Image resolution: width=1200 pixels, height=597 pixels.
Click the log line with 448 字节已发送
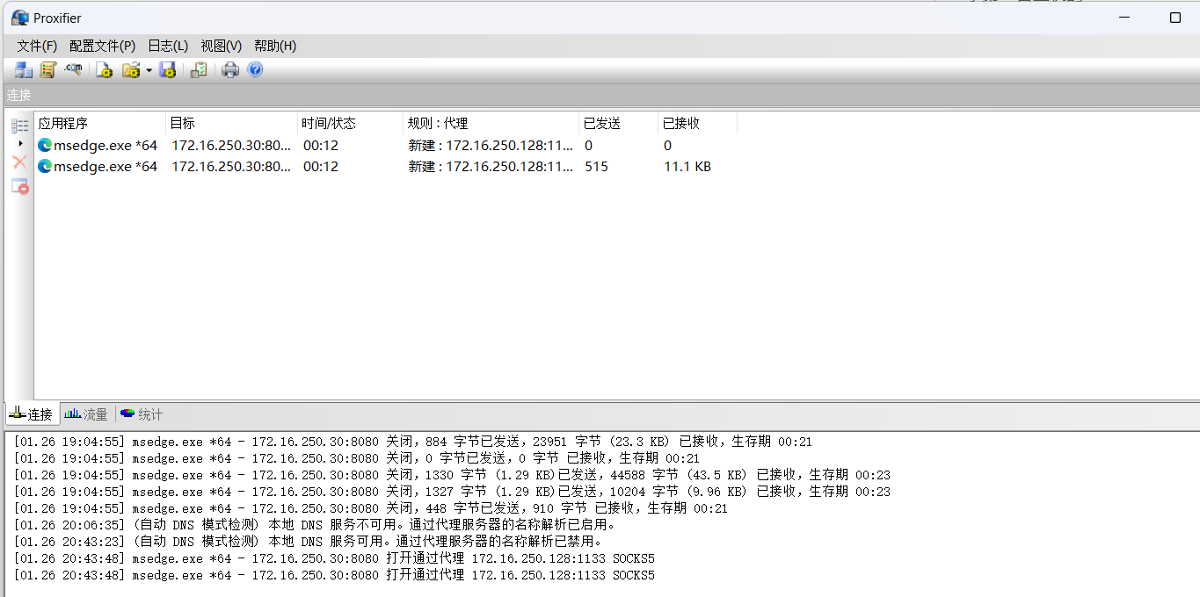pyautogui.click(x=370, y=508)
